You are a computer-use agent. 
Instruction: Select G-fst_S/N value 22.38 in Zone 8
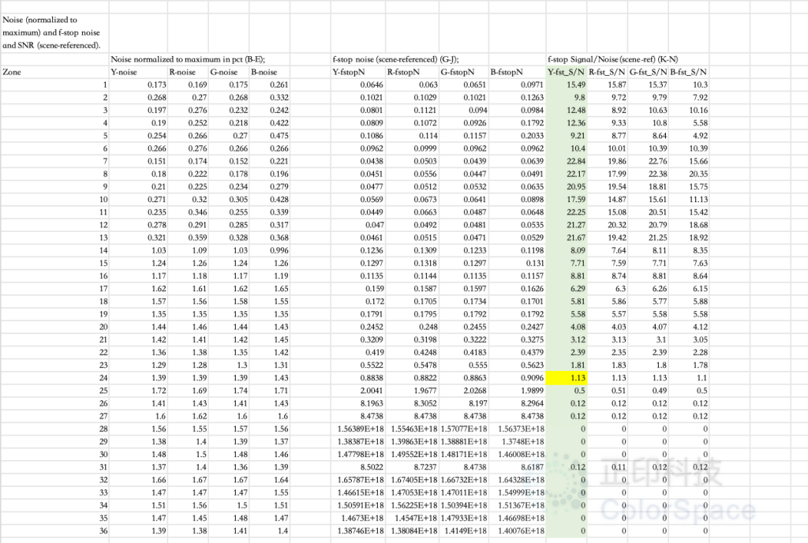[x=649, y=174]
